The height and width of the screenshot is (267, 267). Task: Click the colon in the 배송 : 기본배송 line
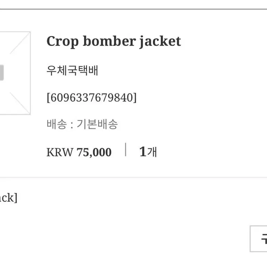click(72, 125)
